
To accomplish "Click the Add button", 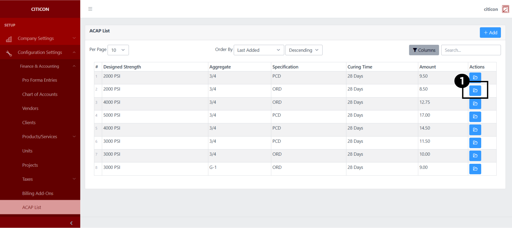I will (490, 33).
